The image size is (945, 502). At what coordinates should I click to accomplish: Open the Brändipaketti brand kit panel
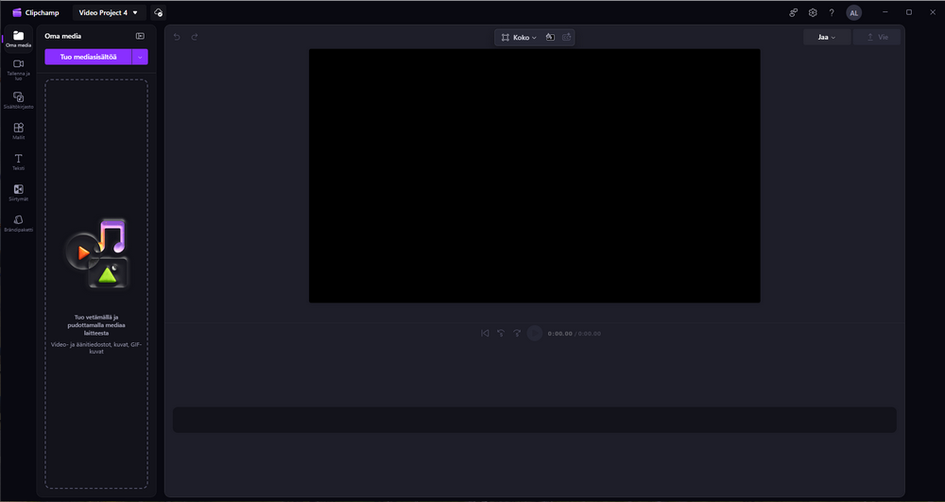click(x=18, y=223)
